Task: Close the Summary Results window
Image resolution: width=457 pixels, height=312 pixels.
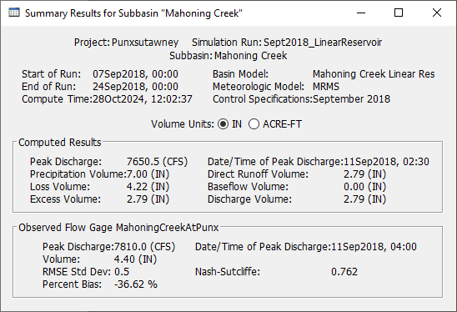Action: pyautogui.click(x=437, y=13)
